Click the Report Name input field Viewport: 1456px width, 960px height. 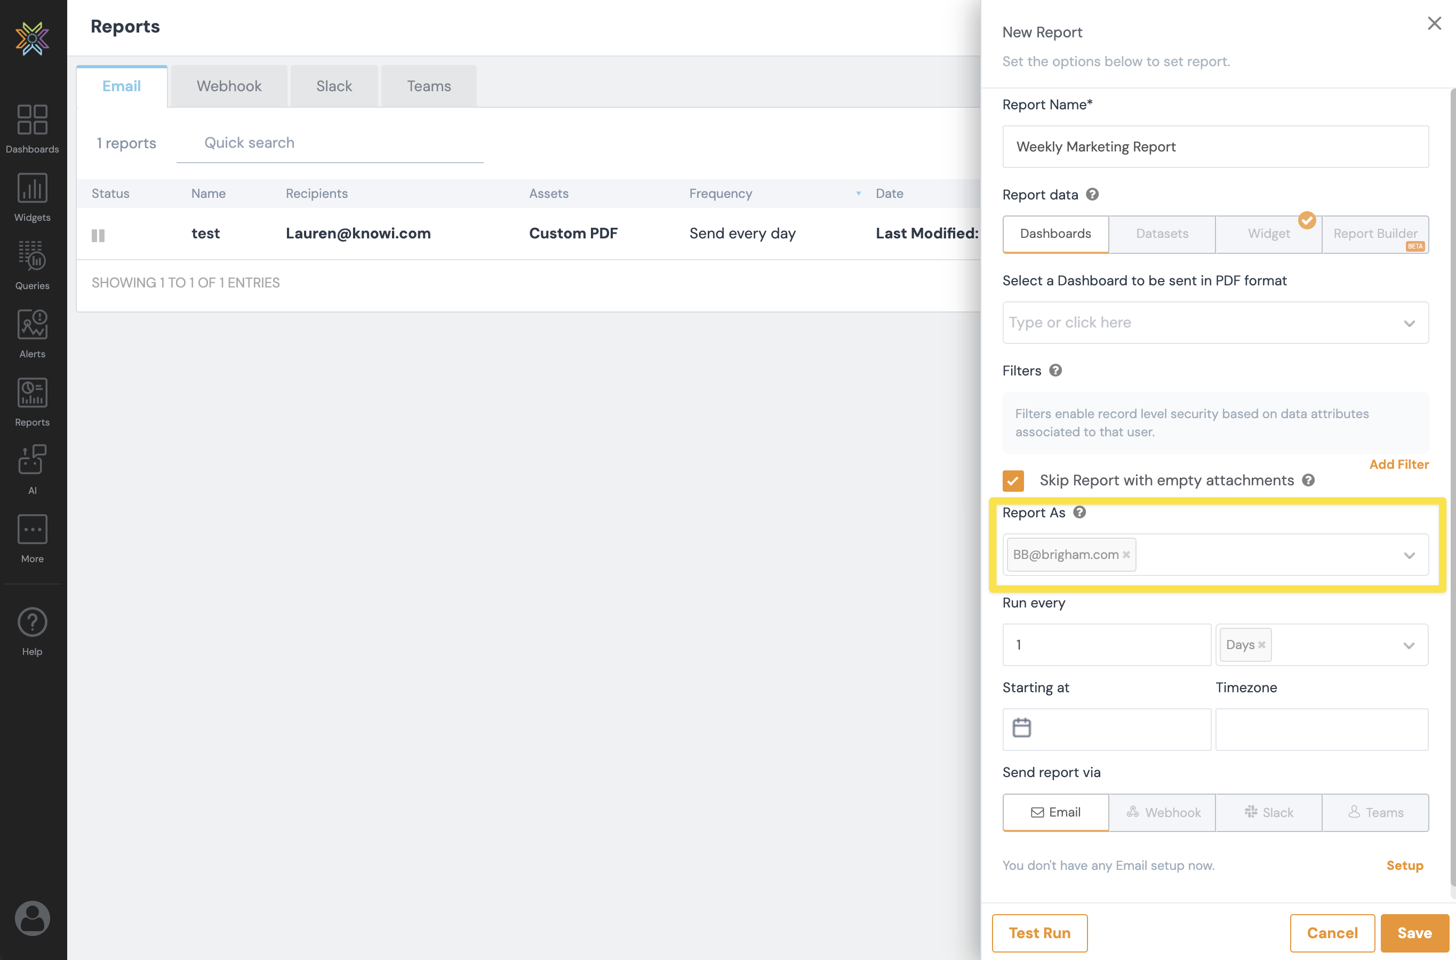click(1215, 147)
